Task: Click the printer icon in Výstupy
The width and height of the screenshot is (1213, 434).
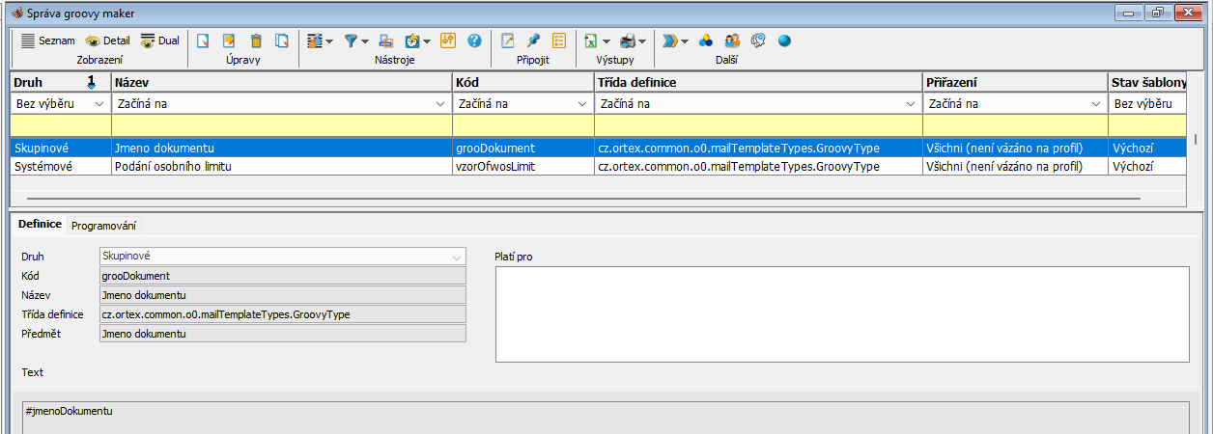Action: [x=628, y=41]
